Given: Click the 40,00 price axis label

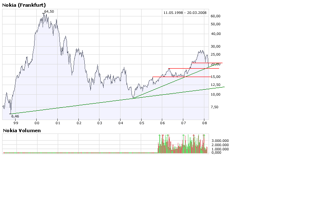Looking at the screenshot, I should [x=216, y=34].
